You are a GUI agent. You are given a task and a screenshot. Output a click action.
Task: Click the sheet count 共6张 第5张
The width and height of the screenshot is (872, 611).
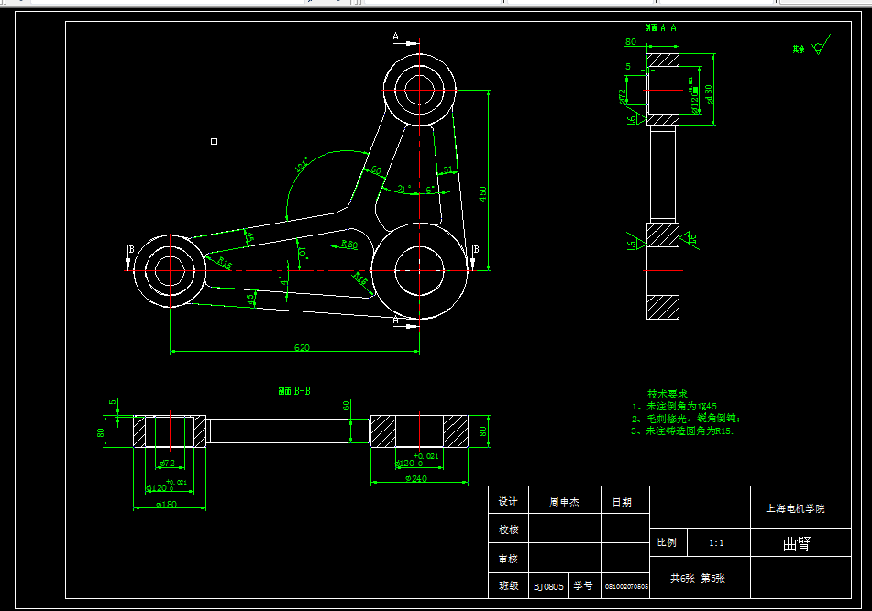[x=698, y=578]
